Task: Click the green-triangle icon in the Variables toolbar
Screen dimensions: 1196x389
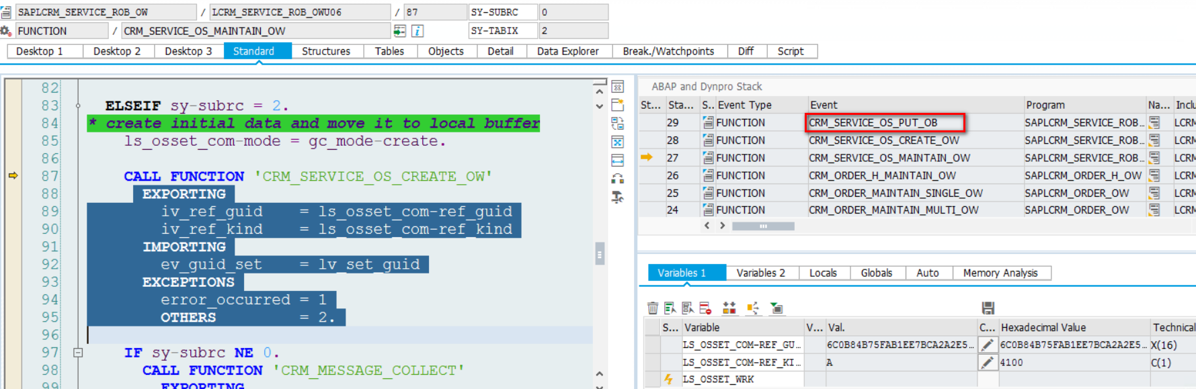Action: (x=776, y=308)
